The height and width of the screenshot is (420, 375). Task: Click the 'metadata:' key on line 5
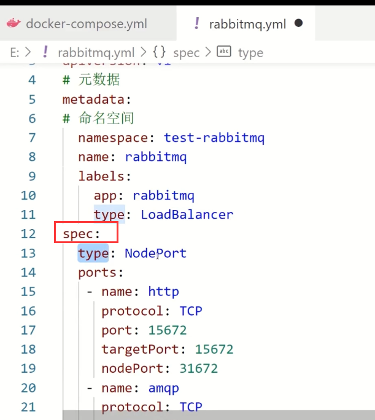click(x=96, y=99)
